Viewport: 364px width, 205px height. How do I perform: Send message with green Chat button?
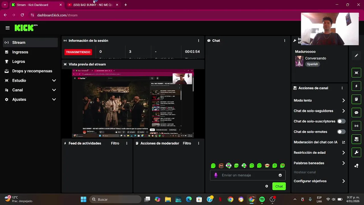click(279, 186)
